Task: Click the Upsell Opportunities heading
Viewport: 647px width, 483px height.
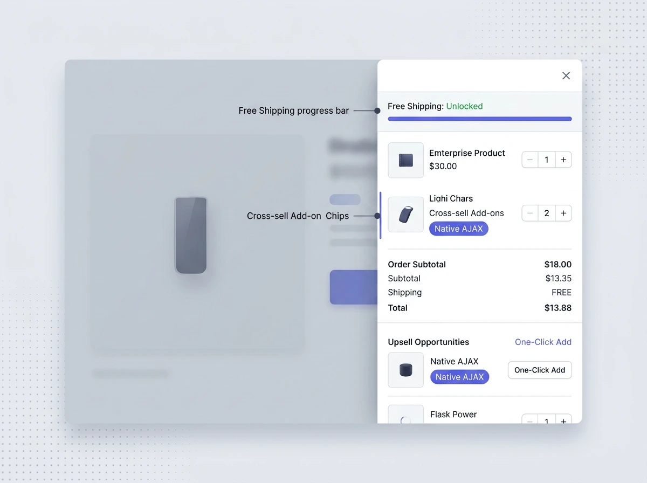Action: point(429,342)
